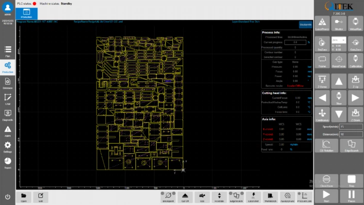The image size is (364, 205).
Task: Jog the axis with the down arrow
Action: (x=339, y=115)
